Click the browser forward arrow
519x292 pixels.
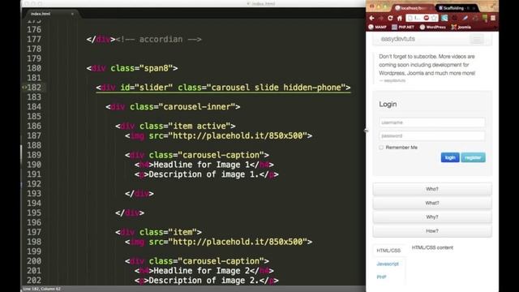[x=381, y=18]
